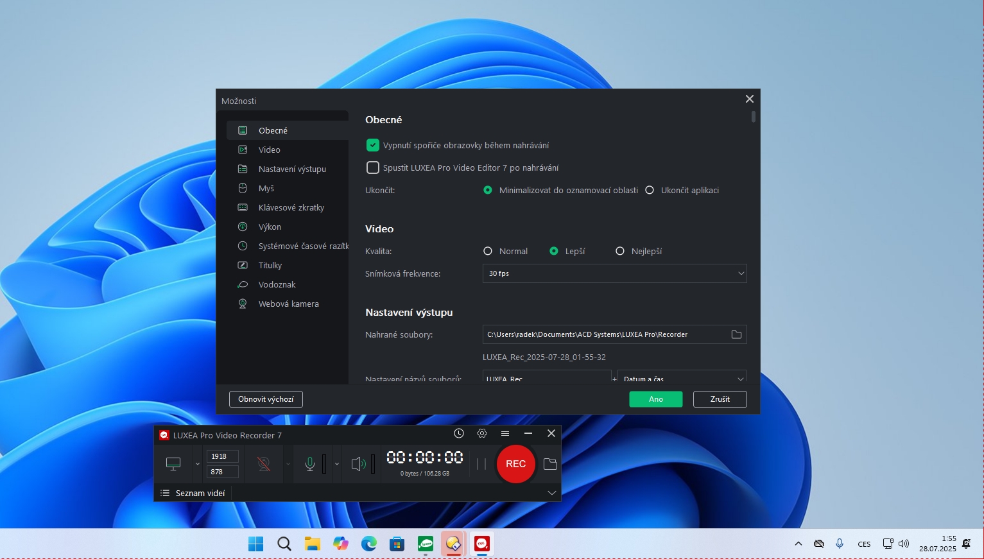Image resolution: width=984 pixels, height=559 pixels.
Task: Expand the webcam options dropdown arrow
Action: click(288, 464)
